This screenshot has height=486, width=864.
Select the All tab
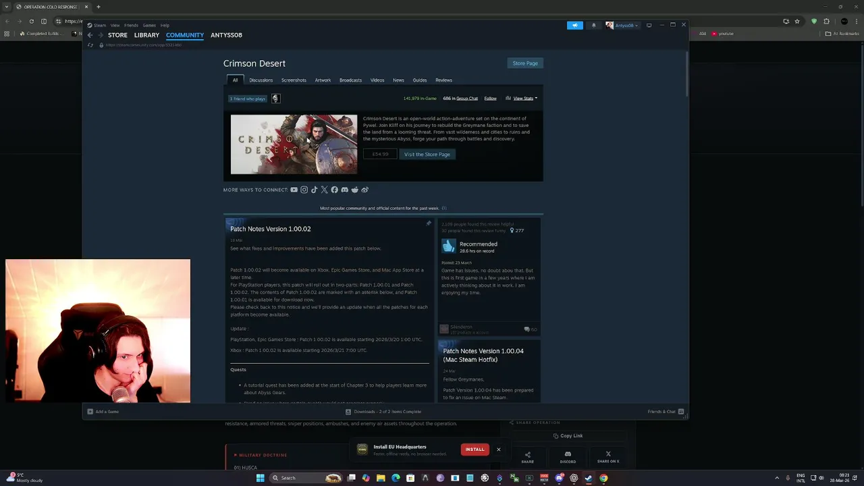pos(235,80)
